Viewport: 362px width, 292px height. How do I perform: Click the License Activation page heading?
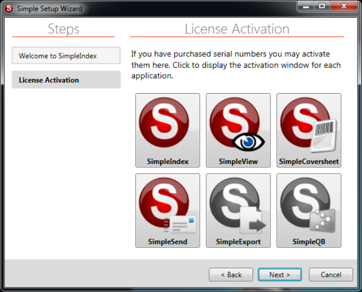pos(237,29)
